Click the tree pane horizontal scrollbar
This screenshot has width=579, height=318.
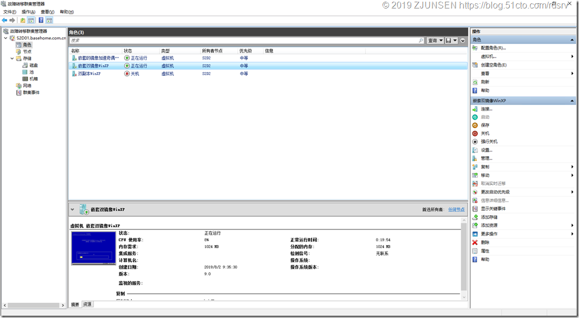pos(34,306)
